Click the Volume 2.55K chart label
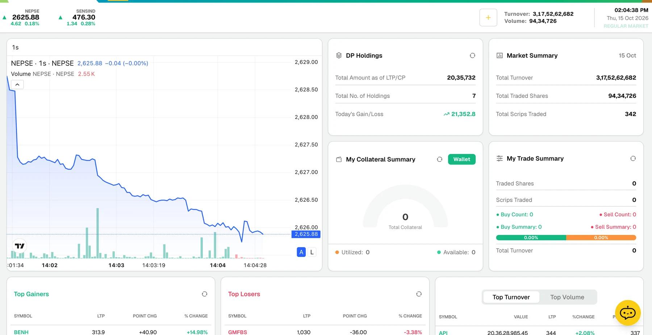 click(53, 74)
